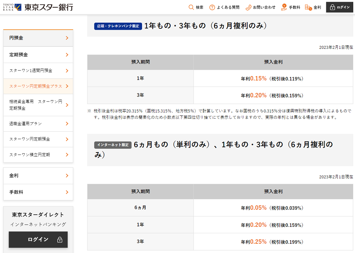The width and height of the screenshot is (355, 253).
Task: Click the chevron beside スターワン積立円定期
Action: [x=67, y=155]
